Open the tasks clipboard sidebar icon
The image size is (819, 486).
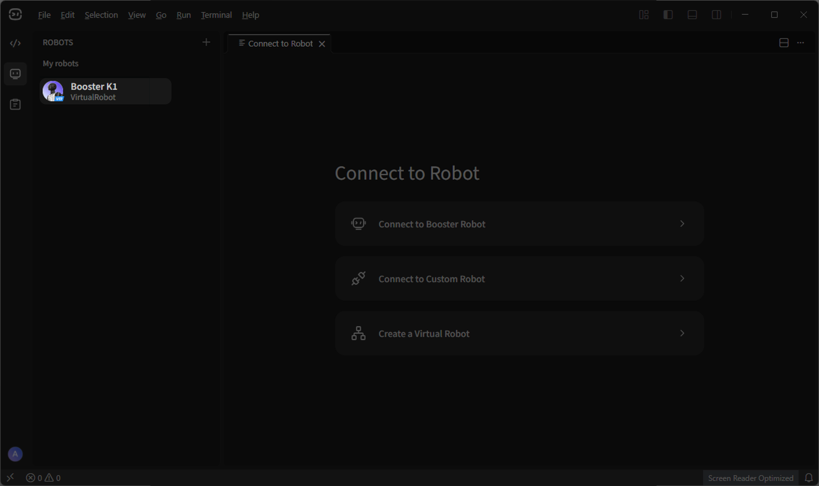(x=15, y=104)
